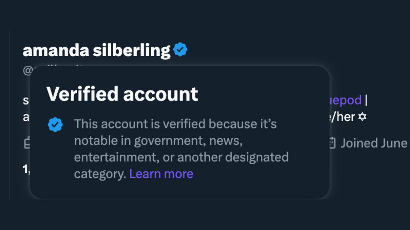Screen dimensions: 410x230
Task: Click the blue checkmark icon inside the popup
Action: [x=55, y=125]
